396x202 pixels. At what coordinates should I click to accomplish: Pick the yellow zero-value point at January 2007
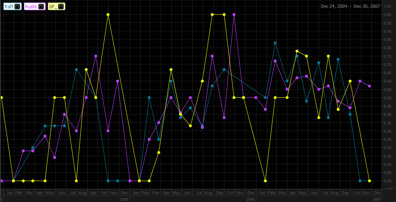tap(266, 181)
